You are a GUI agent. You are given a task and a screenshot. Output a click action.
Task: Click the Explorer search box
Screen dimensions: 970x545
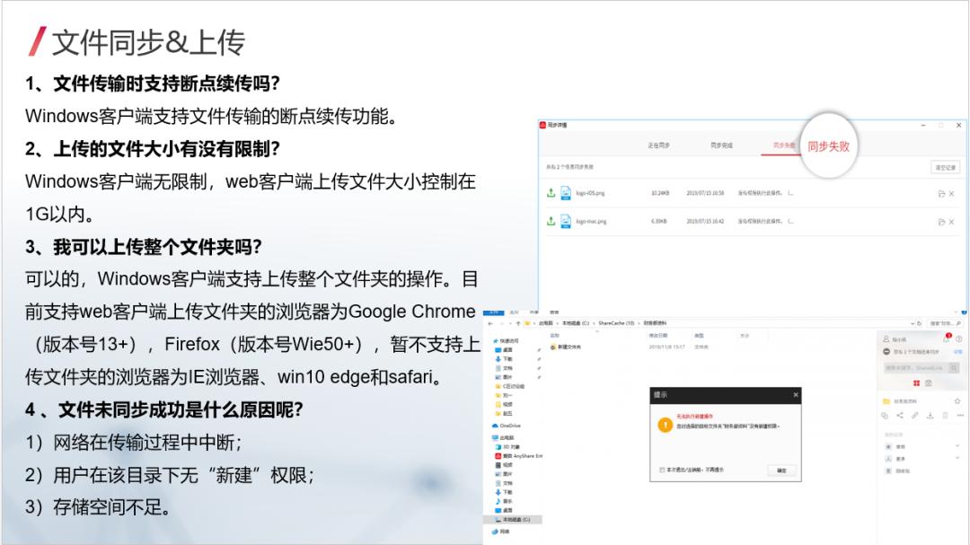[x=945, y=323]
